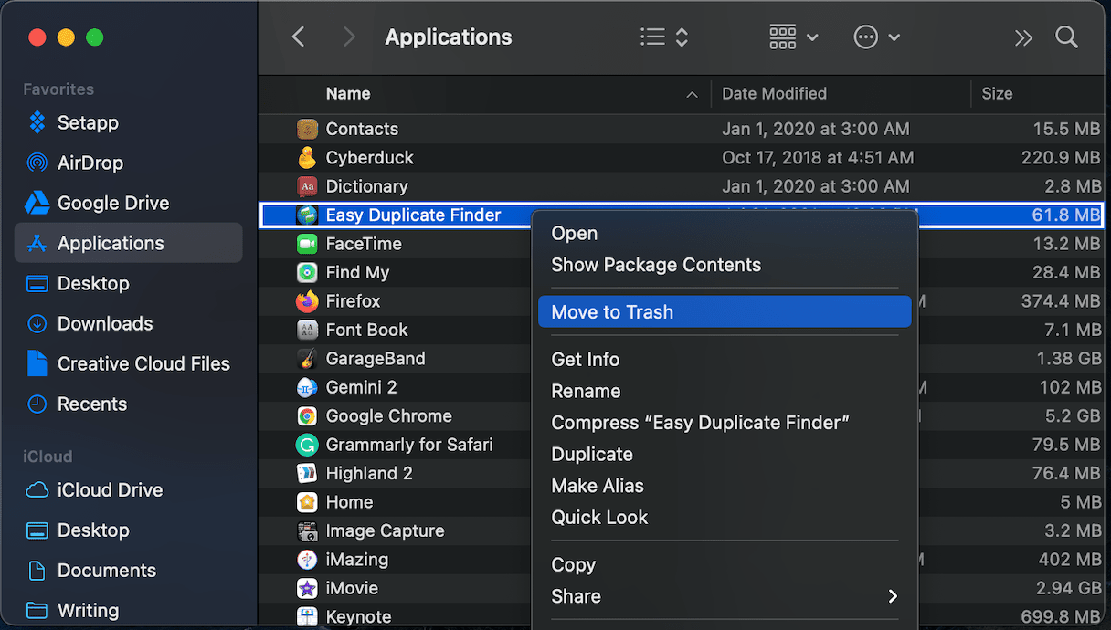Image resolution: width=1111 pixels, height=630 pixels.
Task: Click the iMovie star icon
Action: pos(307,588)
